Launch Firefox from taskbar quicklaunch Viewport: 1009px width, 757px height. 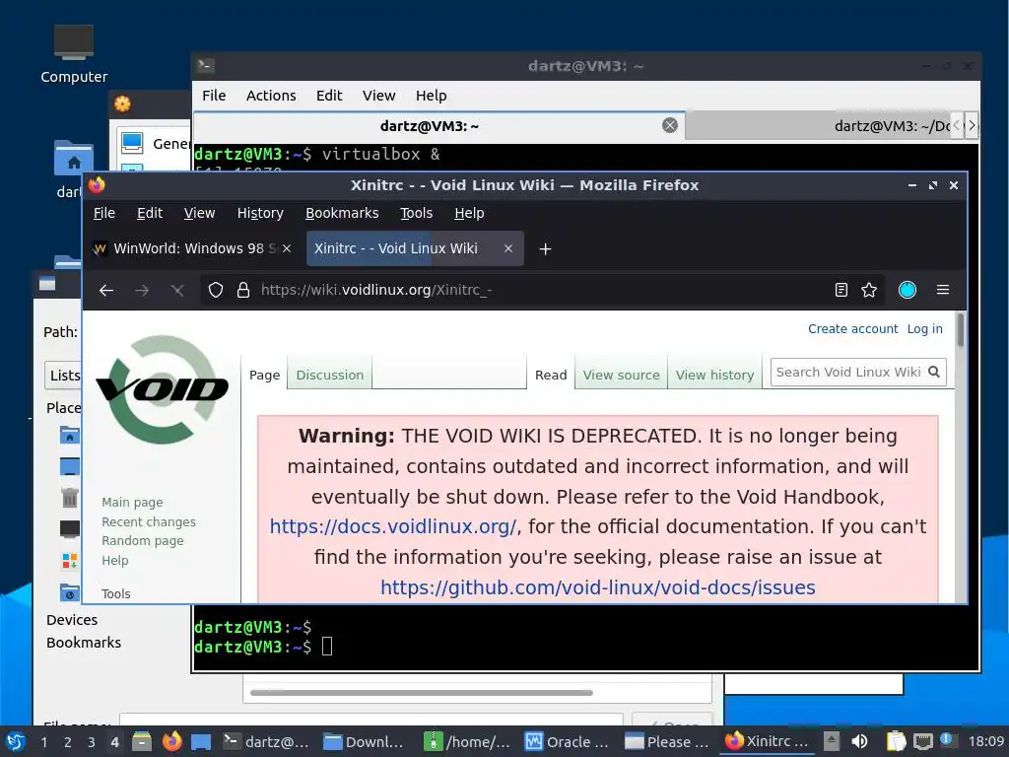tap(171, 742)
